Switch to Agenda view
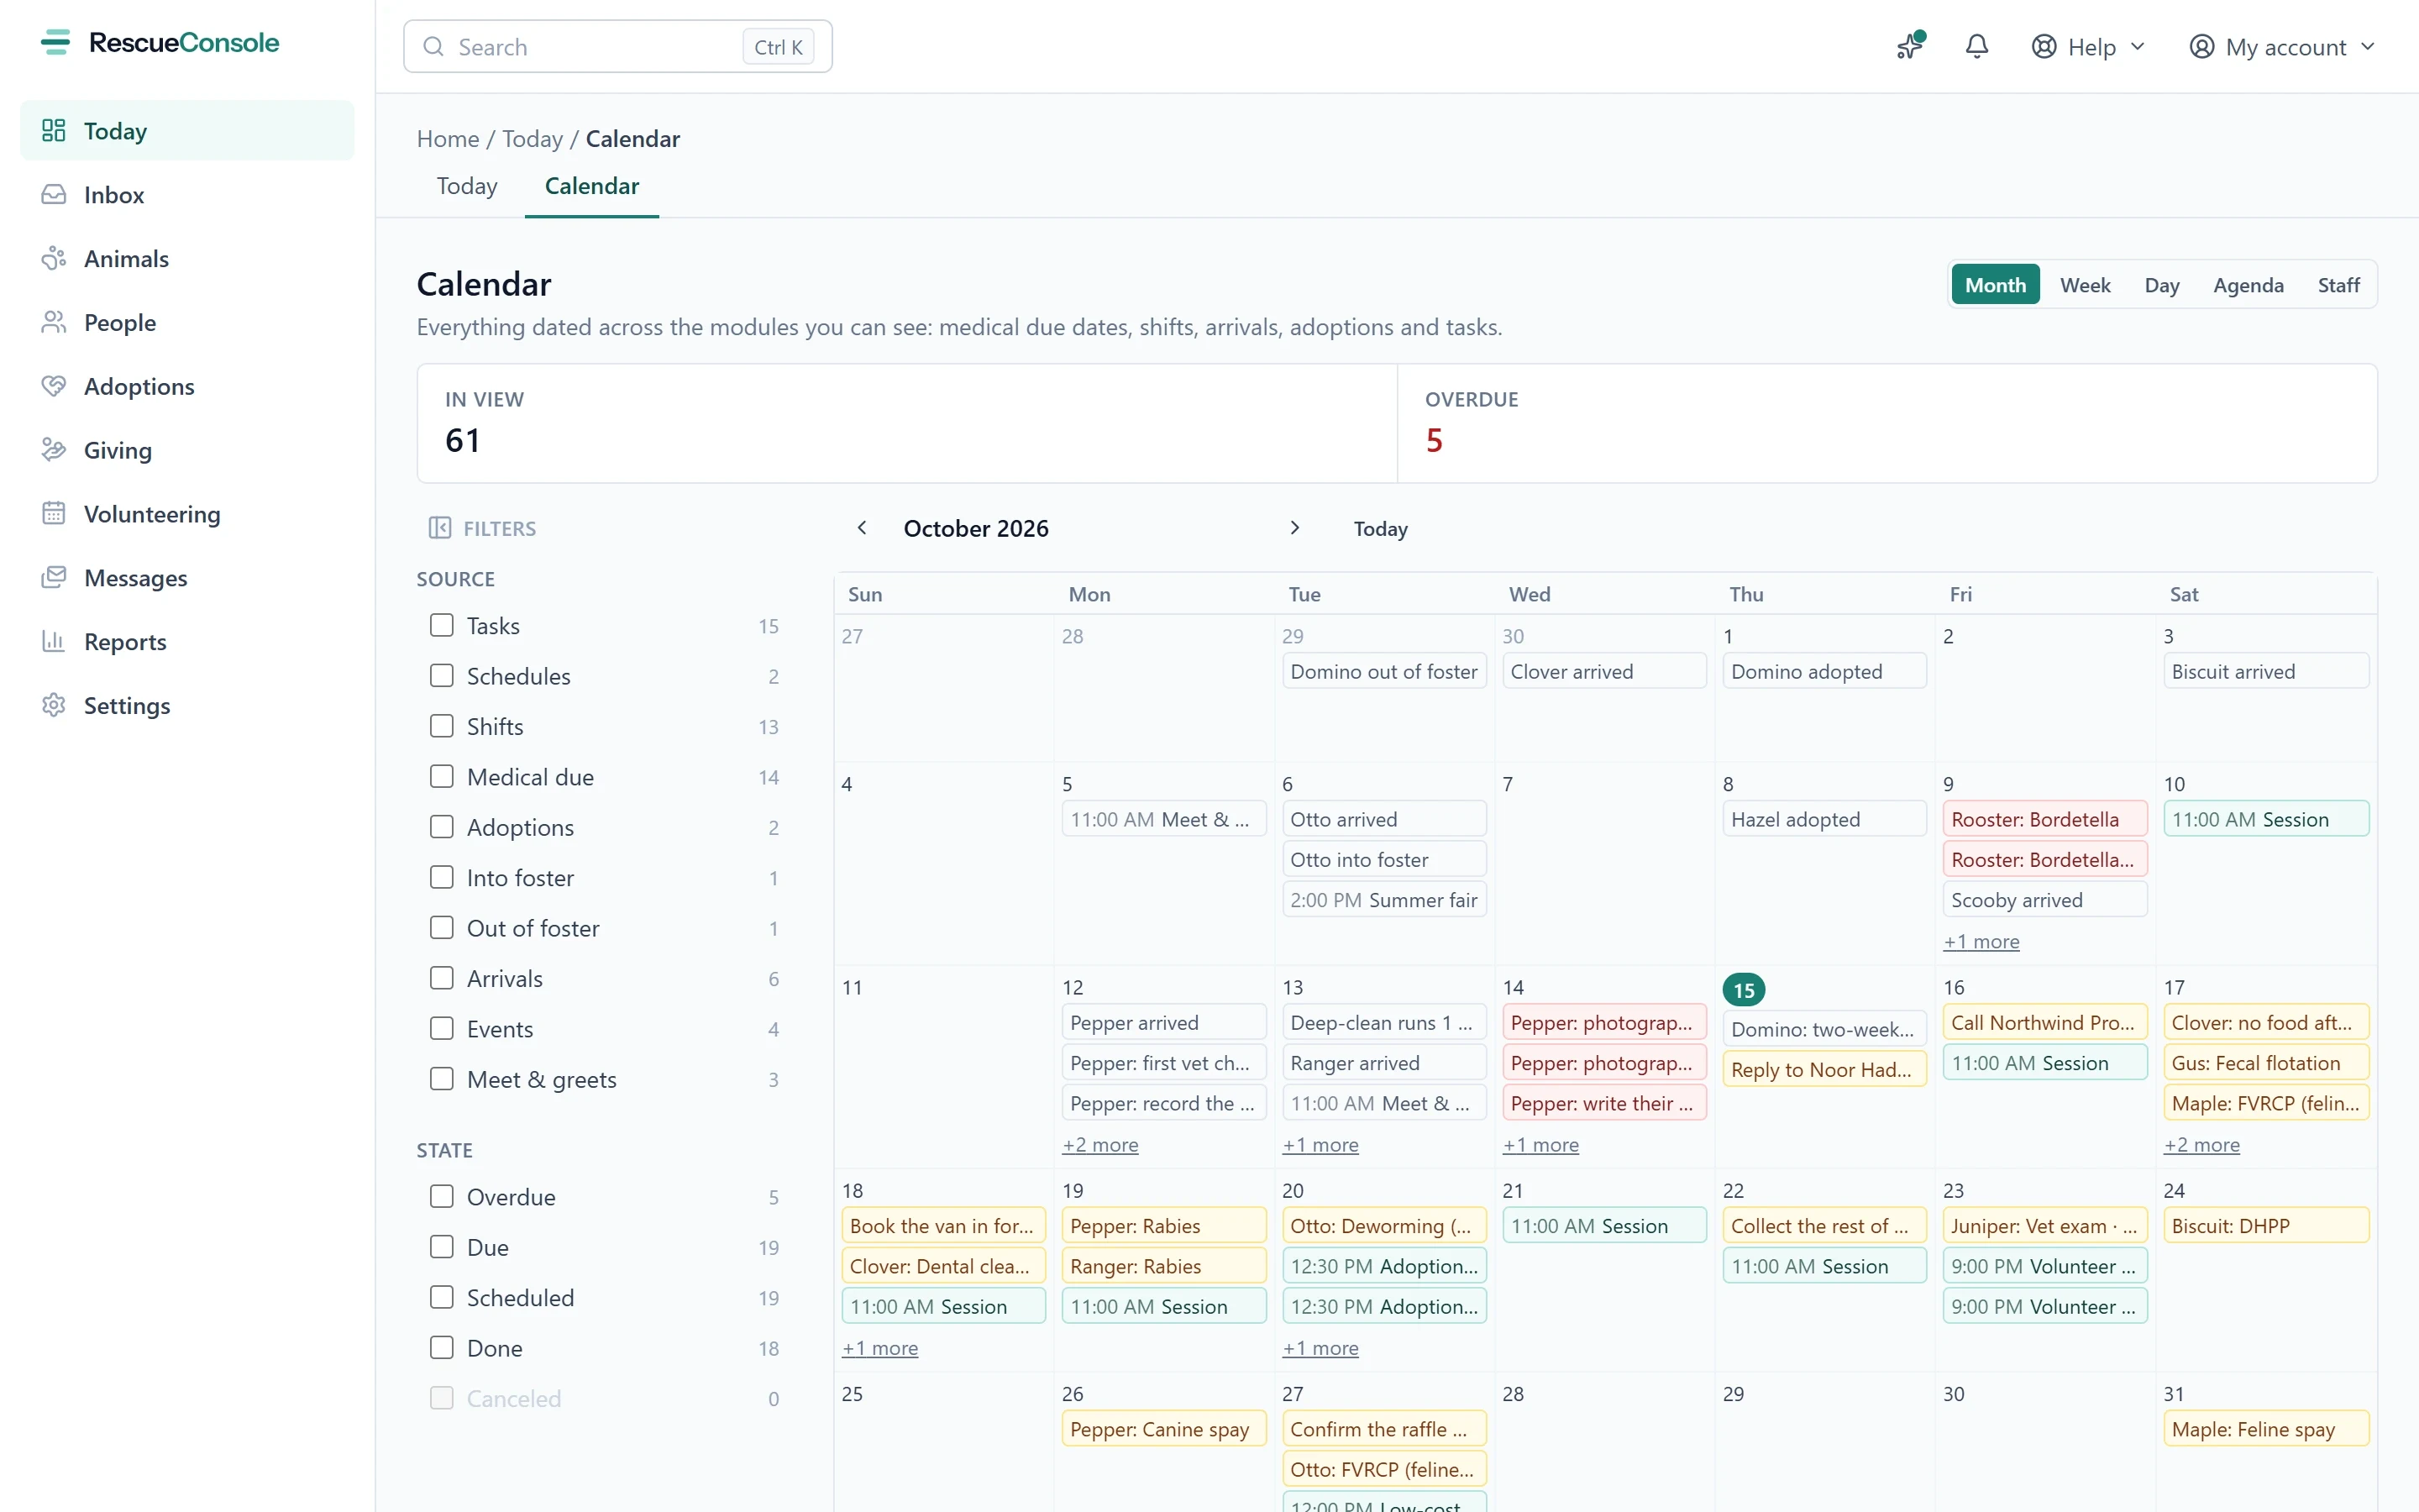 (2247, 285)
